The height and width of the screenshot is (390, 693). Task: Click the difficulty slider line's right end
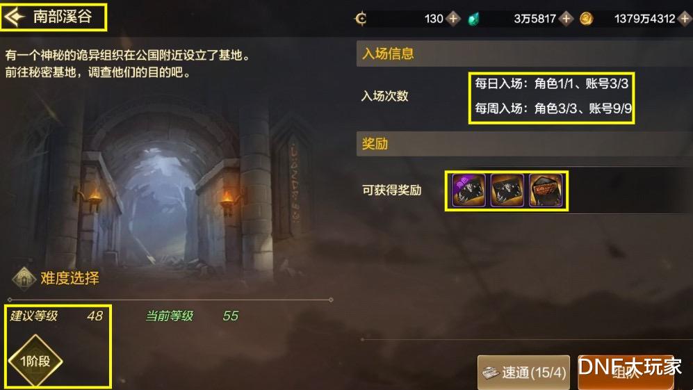coord(331,300)
